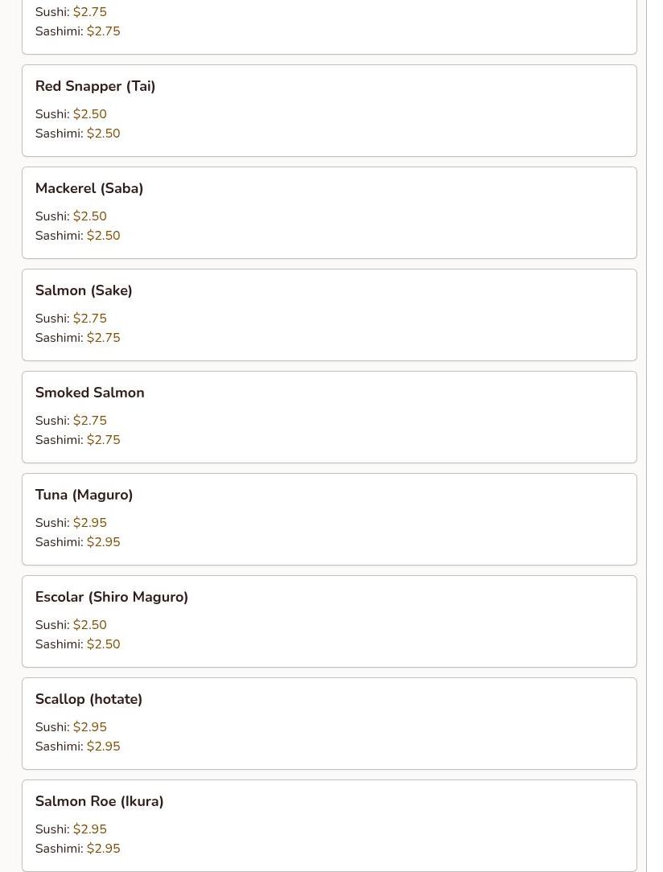Click the Salmon Roe (Ikura) sushi price

pos(89,829)
